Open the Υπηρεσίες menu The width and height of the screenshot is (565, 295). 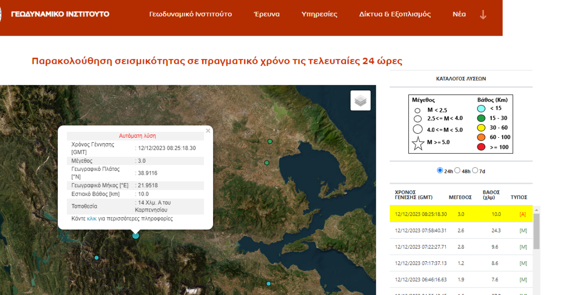[319, 14]
